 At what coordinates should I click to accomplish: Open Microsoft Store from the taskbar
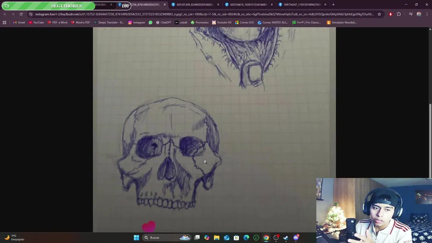pos(237,238)
